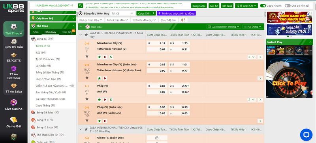Open the Từ trước đến nay dropdown
Viewport: 316px width, 143px height.
(144, 20)
